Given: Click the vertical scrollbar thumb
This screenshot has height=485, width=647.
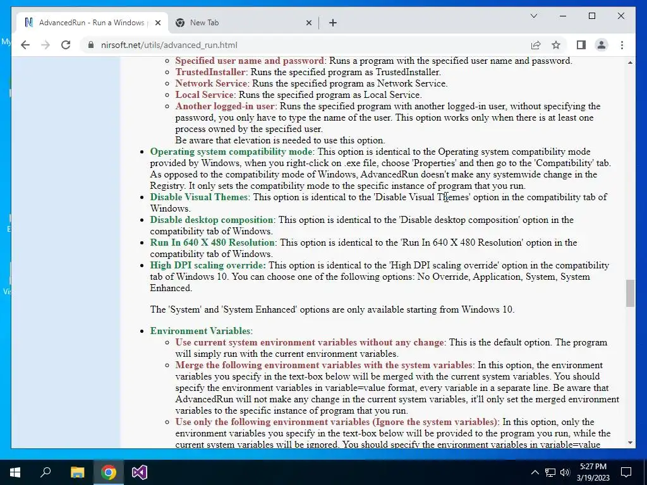Looking at the screenshot, I should point(630,293).
